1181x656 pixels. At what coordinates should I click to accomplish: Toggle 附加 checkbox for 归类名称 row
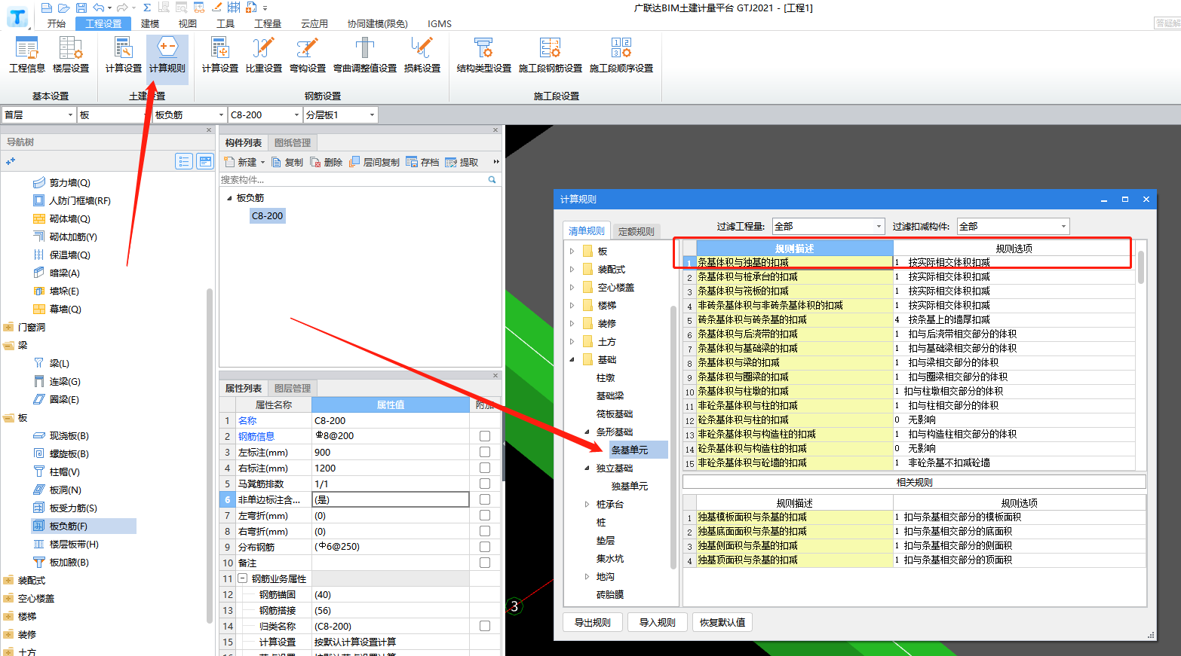485,626
